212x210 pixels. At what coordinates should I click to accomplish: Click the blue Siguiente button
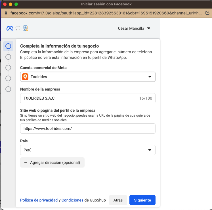142,200
